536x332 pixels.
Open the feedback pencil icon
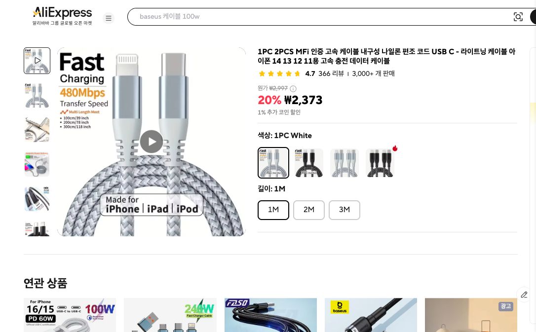[524, 295]
